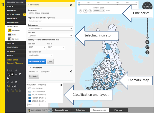Screen dimensions: 154x113
Task: Select the hand pan tool
Action: click(x=12, y=74)
